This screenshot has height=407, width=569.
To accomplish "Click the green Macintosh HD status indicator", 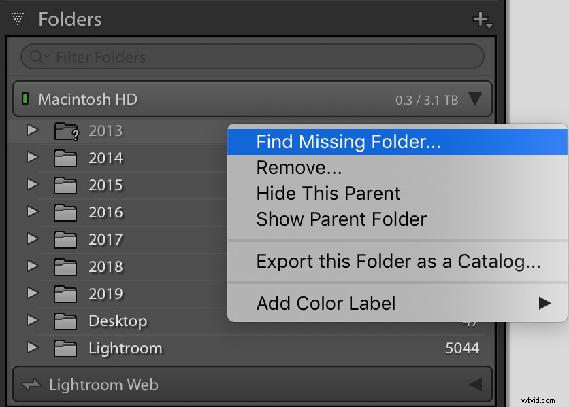I will click(x=25, y=99).
